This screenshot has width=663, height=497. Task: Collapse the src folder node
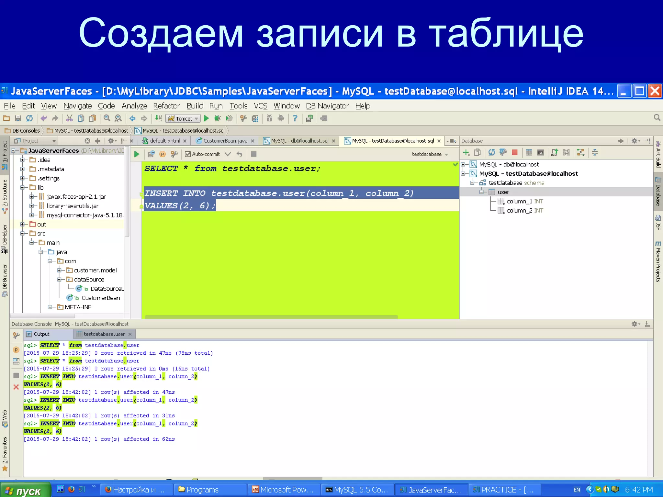(x=22, y=233)
